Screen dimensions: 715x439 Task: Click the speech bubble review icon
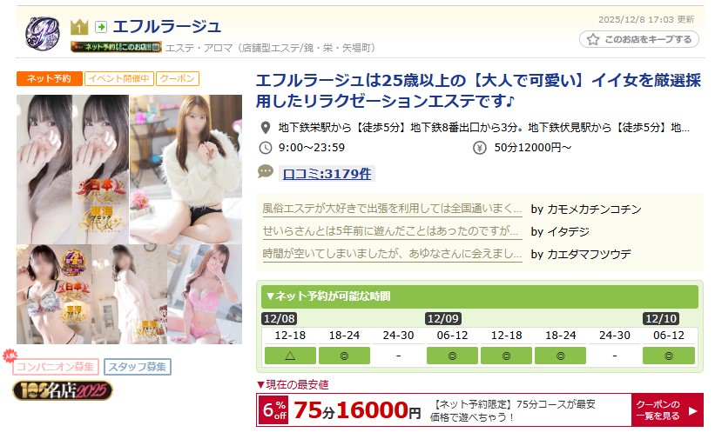pyautogui.click(x=266, y=171)
